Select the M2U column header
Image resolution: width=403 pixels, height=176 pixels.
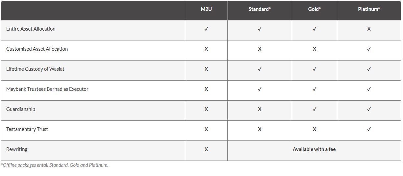[x=206, y=9]
